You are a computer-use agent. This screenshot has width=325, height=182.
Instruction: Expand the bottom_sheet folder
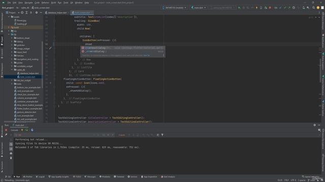pyautogui.click(x=12, y=38)
